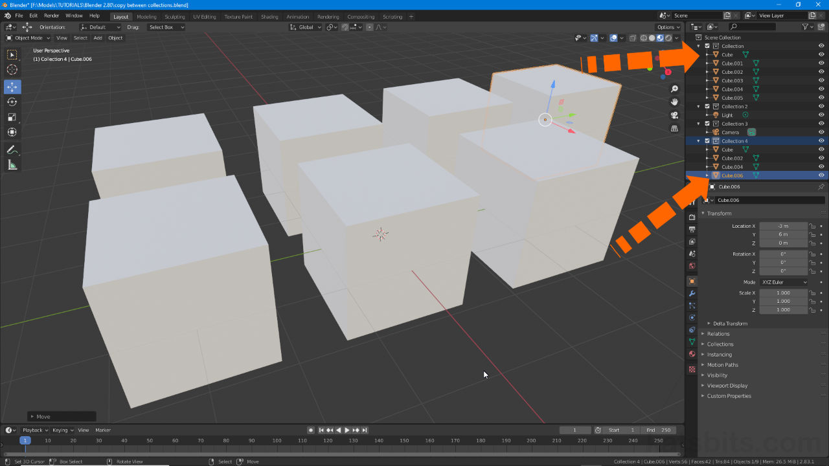Open the Modifier properties wrench tab
The width and height of the screenshot is (829, 466).
692,293
